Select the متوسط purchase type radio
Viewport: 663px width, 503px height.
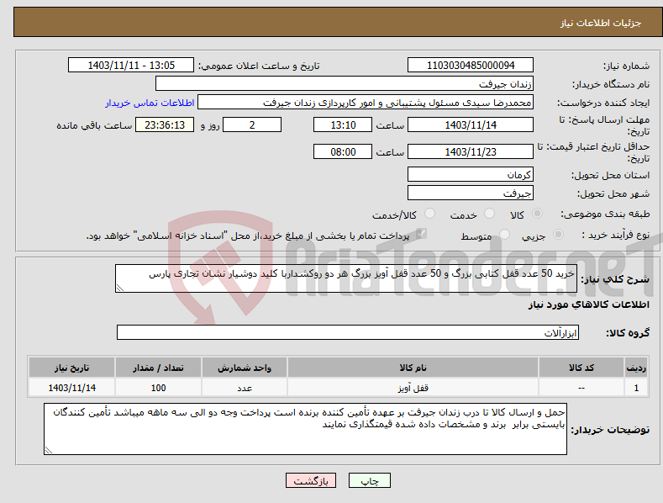pos(504,234)
